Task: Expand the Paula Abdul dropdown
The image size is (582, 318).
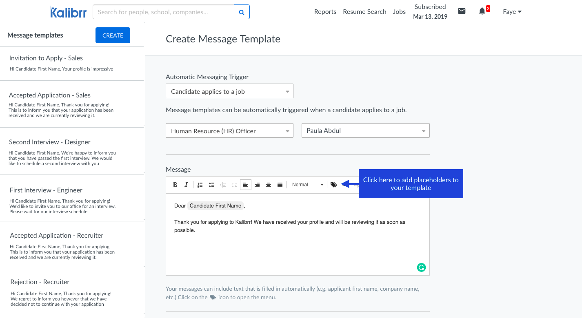Action: [x=365, y=131]
